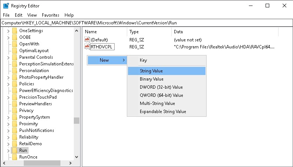This screenshot has height=167, width=293.
Task: Expand the Run key
Action: pos(8,151)
